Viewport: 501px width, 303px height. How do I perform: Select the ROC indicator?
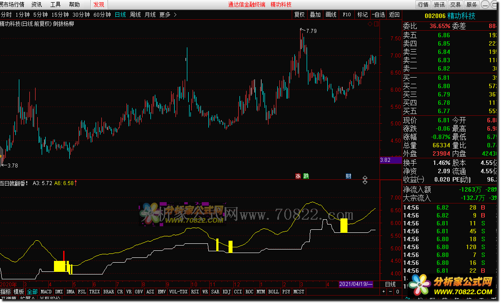pos(249,292)
